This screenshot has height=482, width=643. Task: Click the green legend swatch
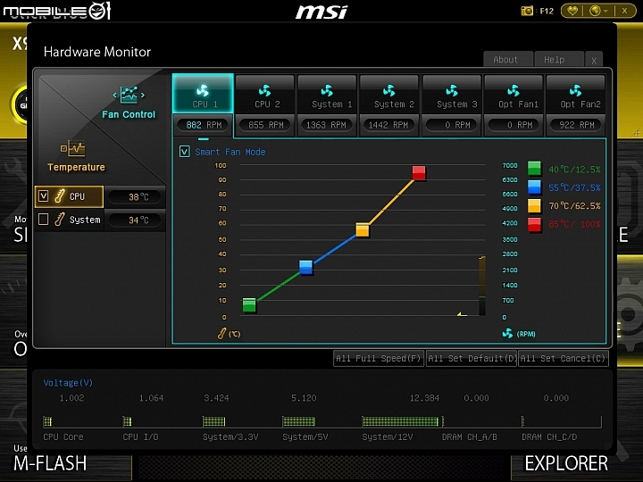[534, 169]
